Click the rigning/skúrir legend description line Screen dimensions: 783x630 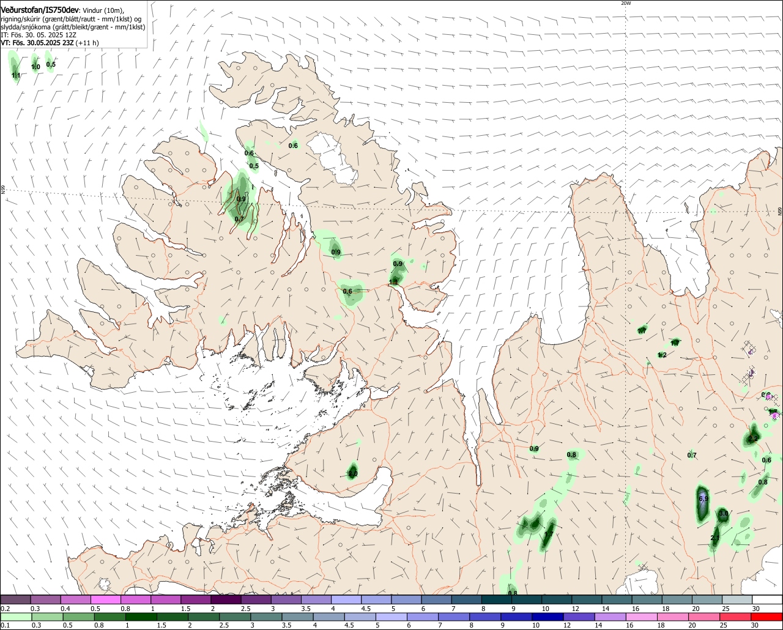tap(71, 19)
